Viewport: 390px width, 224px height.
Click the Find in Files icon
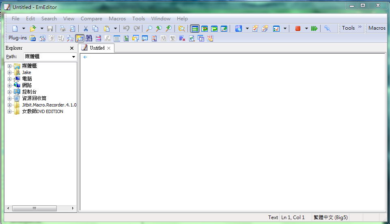182,28
